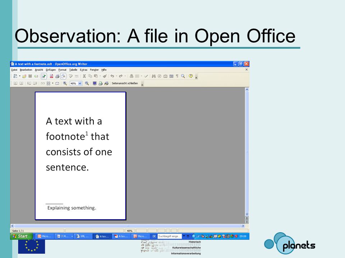Toggle the Edit File mode icon

tap(43, 76)
